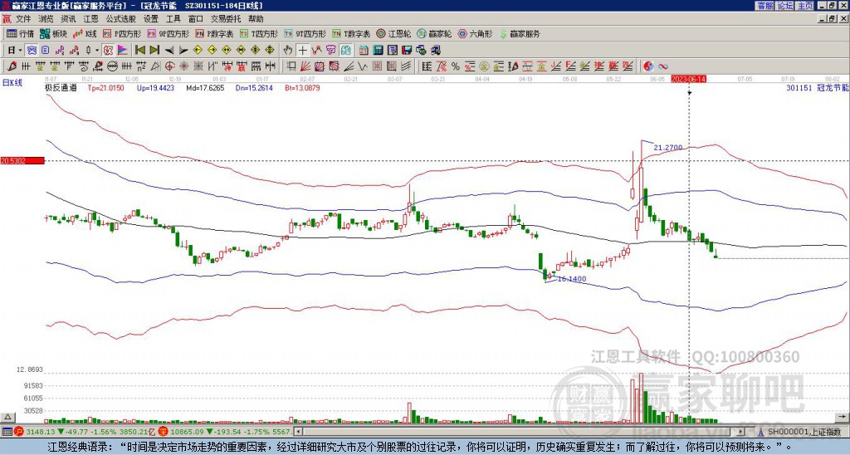This screenshot has width=850, height=455.
Task: Click the 20.5302 price marker
Action: [x=22, y=160]
